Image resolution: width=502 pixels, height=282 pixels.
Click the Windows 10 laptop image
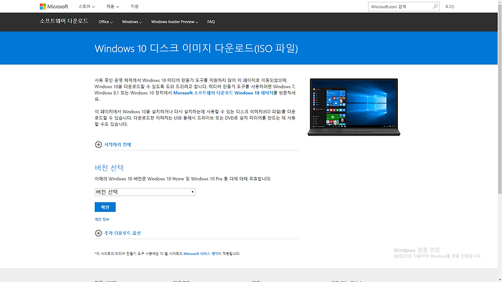click(x=354, y=107)
